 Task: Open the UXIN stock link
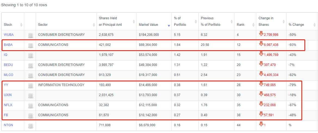(8, 95)
